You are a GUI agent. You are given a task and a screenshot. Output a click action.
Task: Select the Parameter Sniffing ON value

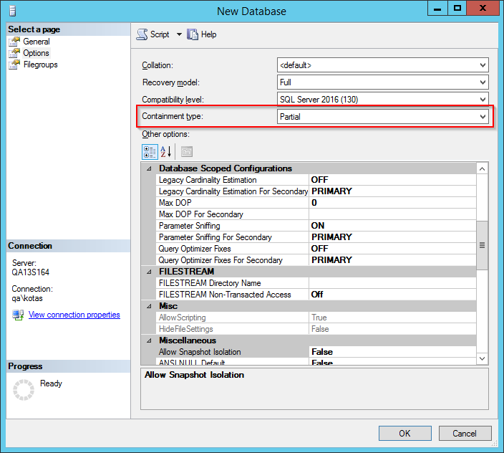pos(392,226)
